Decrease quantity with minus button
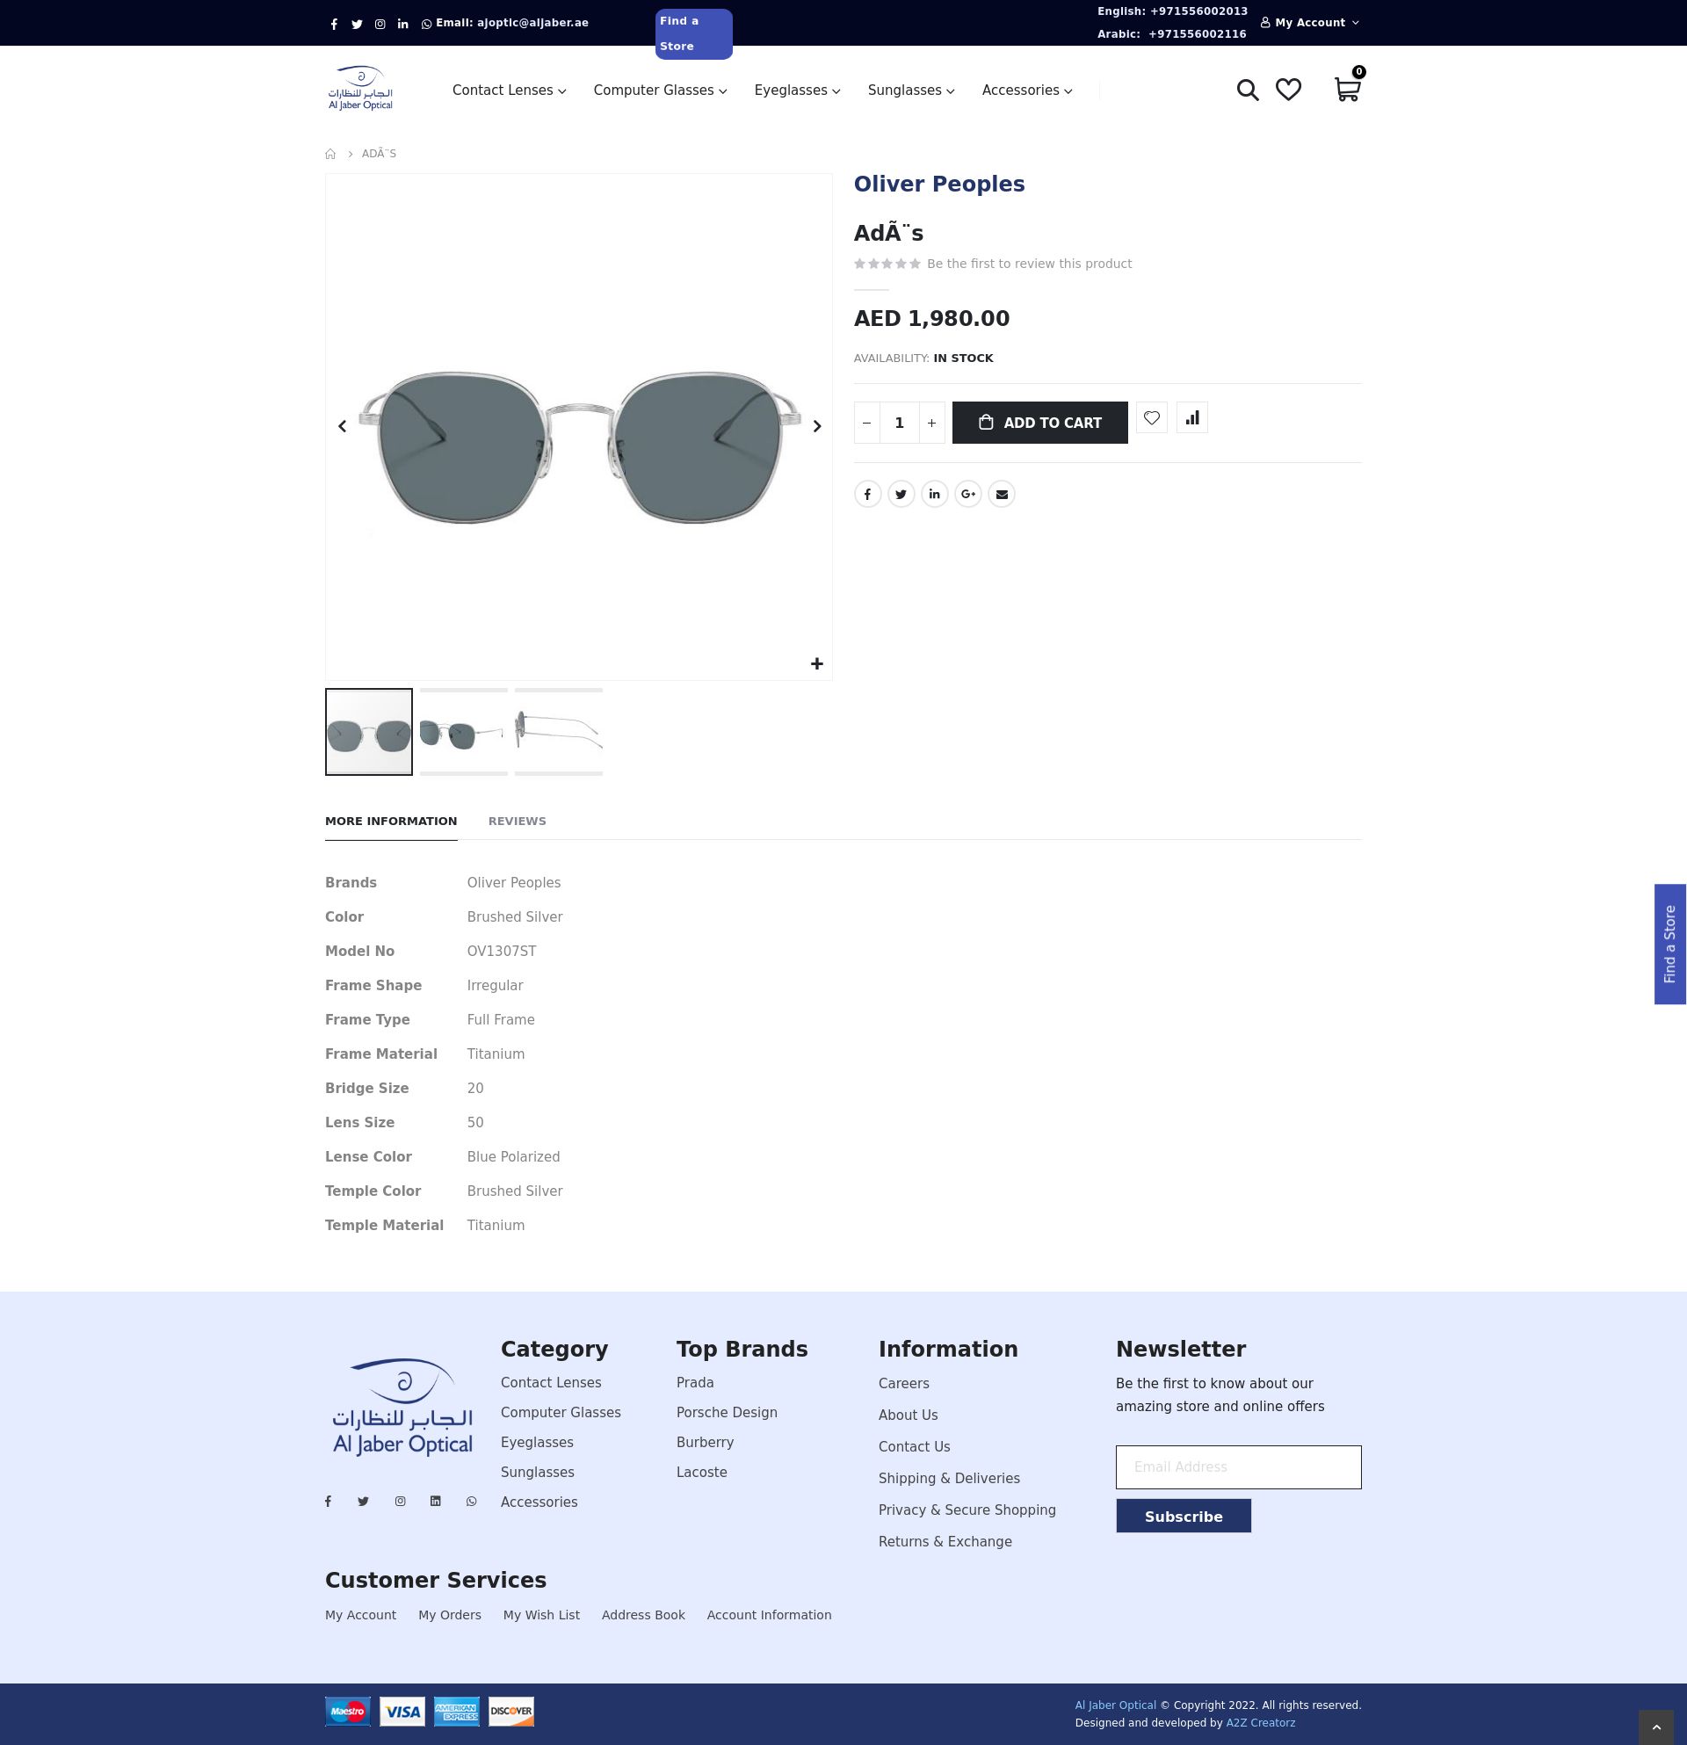This screenshot has height=1745, width=1687. click(867, 423)
